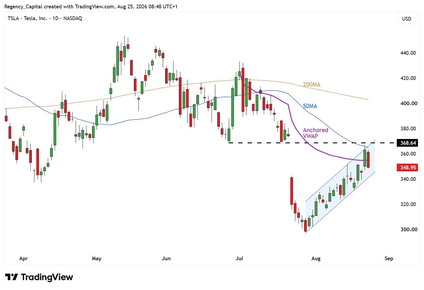
Task: Click the 300.00 price axis label
Action: click(x=409, y=229)
